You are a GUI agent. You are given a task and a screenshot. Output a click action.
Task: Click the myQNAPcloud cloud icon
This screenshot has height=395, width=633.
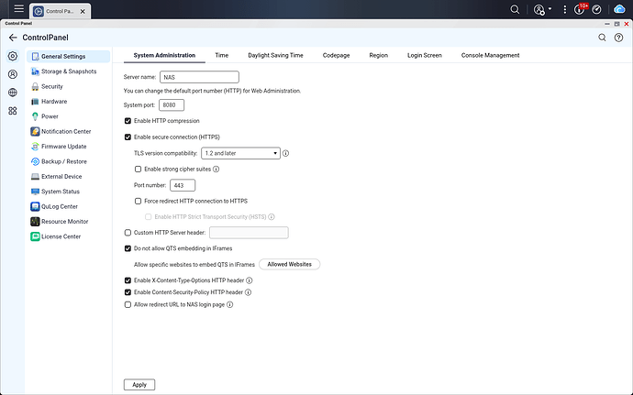pos(619,9)
